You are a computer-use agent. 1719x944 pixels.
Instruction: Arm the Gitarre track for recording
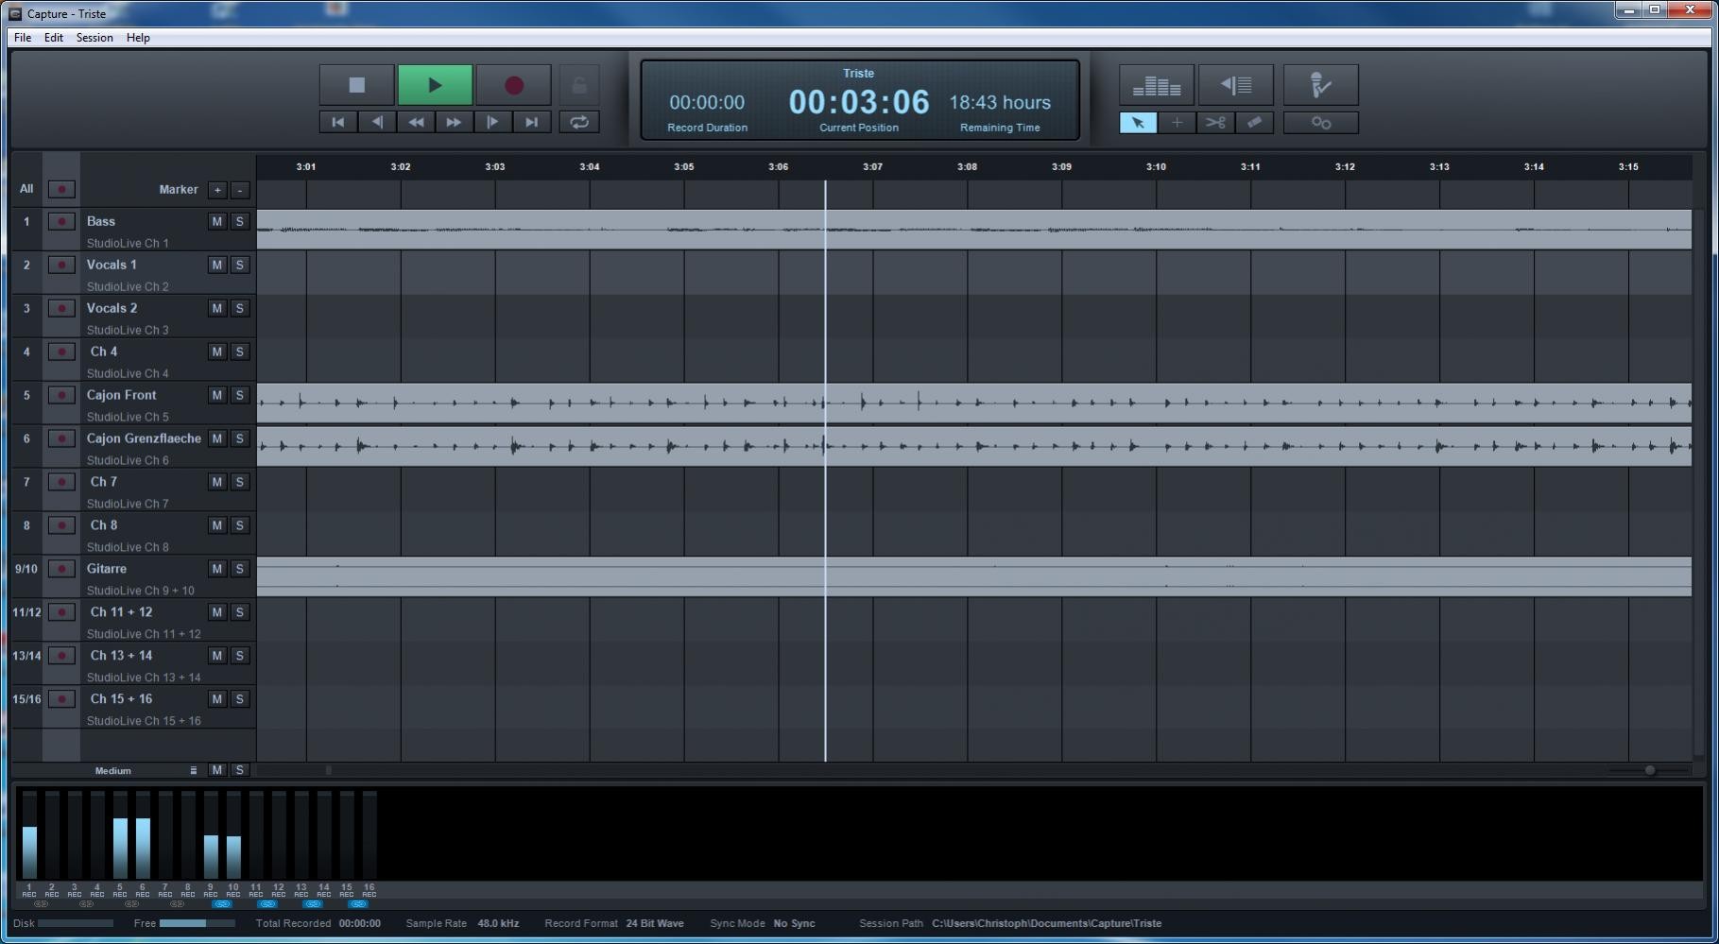tap(61, 569)
